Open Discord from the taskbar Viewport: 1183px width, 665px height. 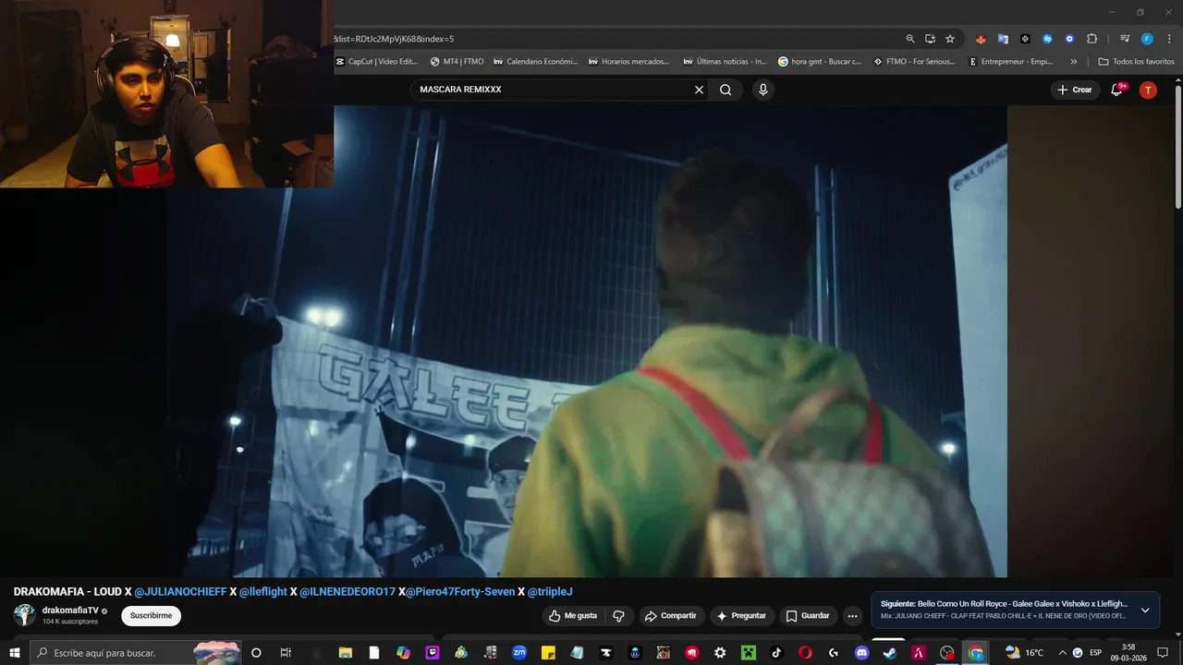862,653
